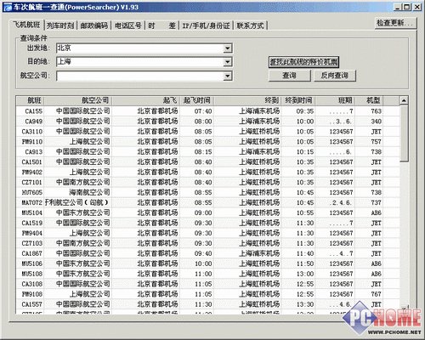
Task: Click aircraft type 767 in FM9108 row
Action: pos(377,294)
